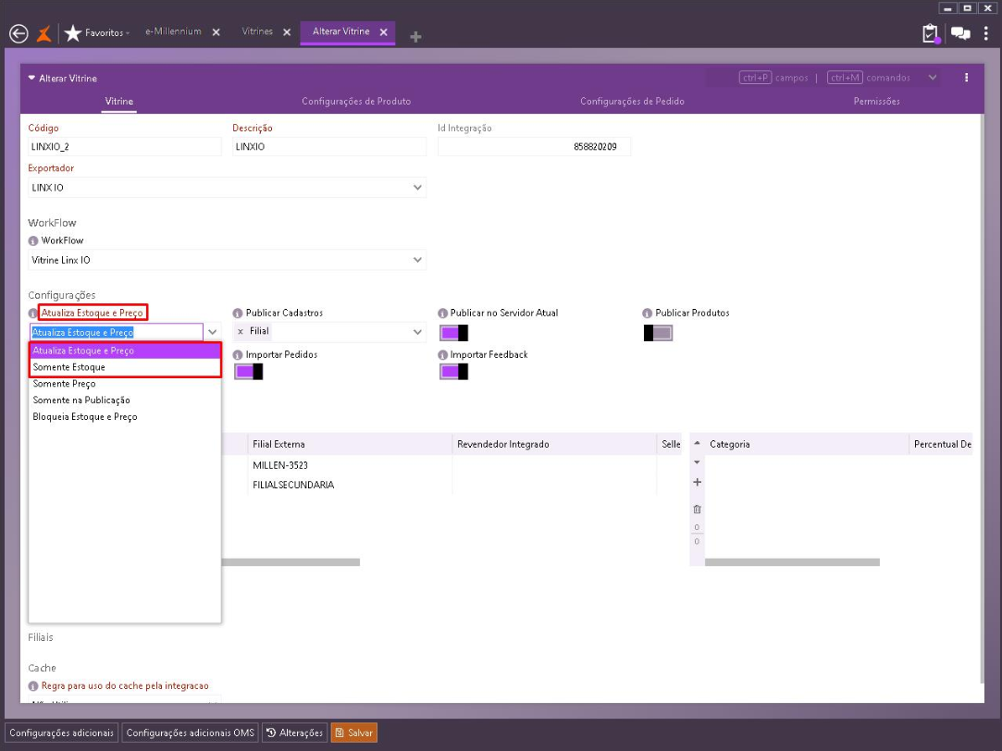Click info icon beside Publicar Produtos
The image size is (1002, 751).
coord(648,313)
